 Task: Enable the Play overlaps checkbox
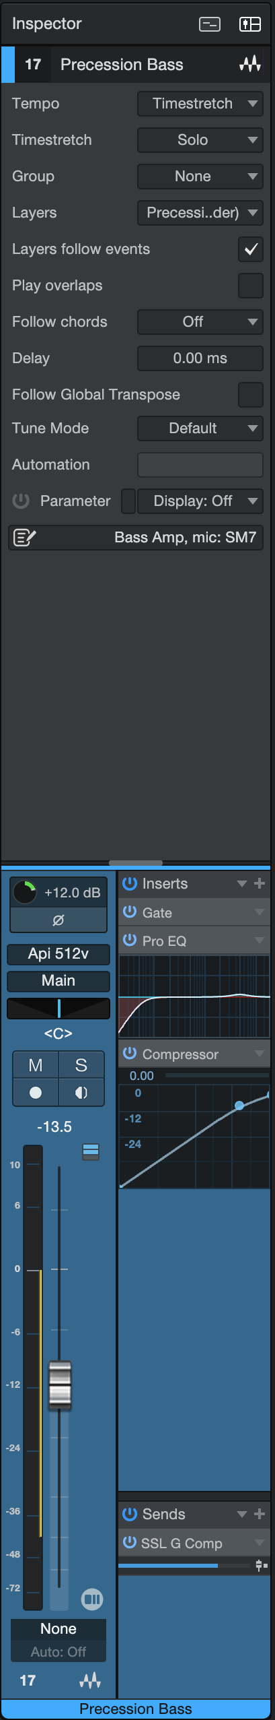(x=251, y=286)
